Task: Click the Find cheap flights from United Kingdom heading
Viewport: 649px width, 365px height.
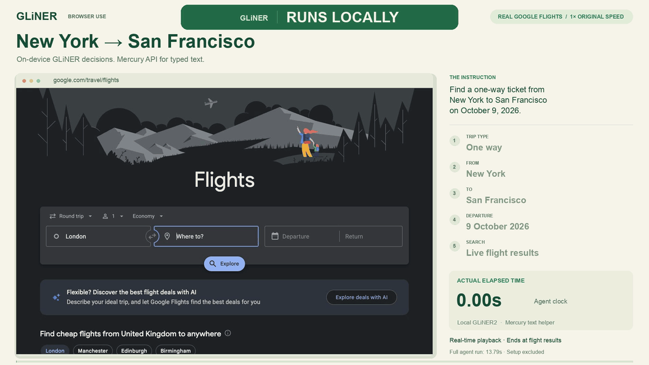Action: (130, 334)
